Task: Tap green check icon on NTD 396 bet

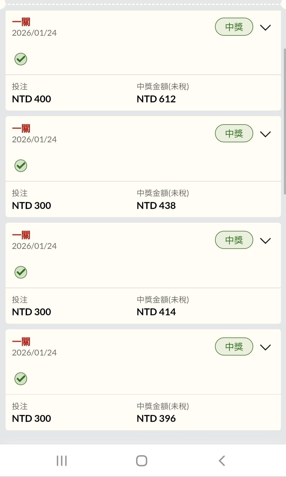Action: [x=21, y=379]
